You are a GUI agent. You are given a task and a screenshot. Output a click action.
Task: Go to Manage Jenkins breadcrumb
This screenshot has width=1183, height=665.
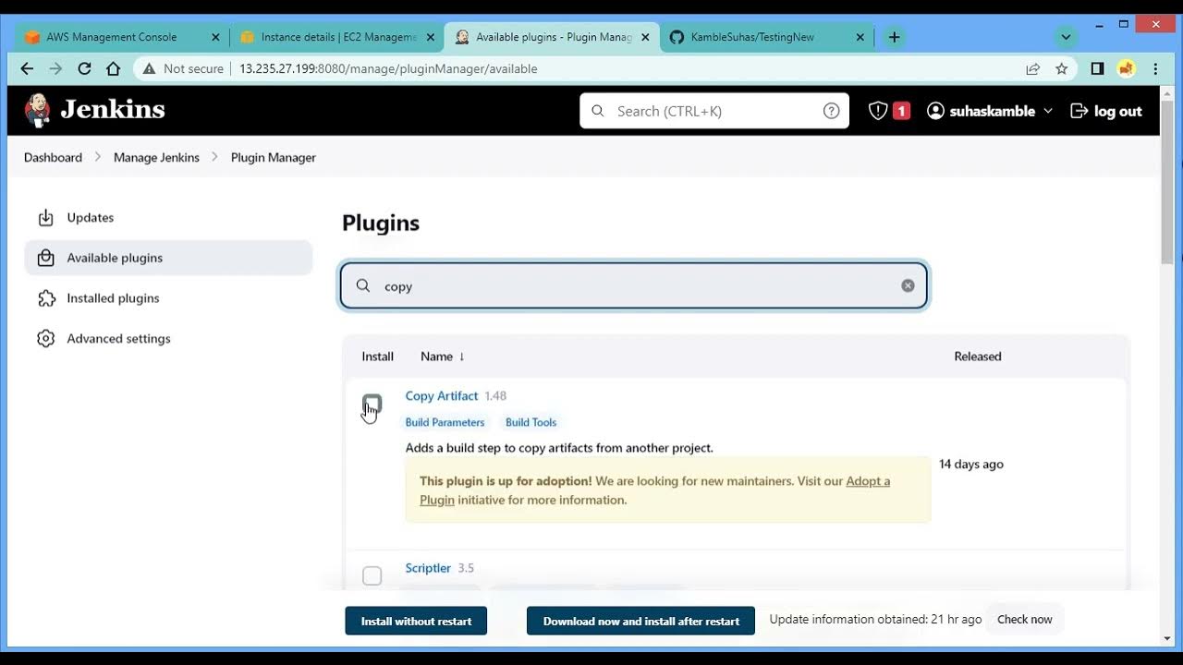tap(156, 158)
